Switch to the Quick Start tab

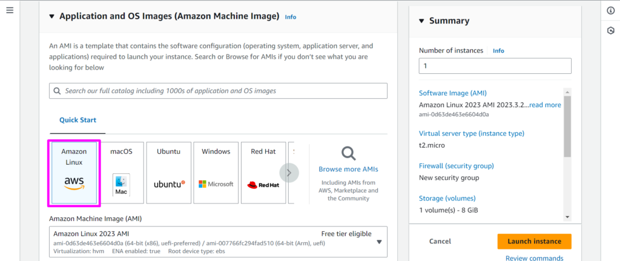[x=77, y=120]
